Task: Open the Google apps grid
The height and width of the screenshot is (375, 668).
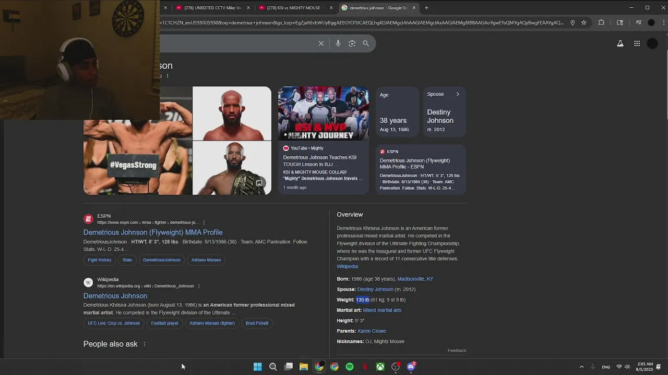Action: coord(637,44)
